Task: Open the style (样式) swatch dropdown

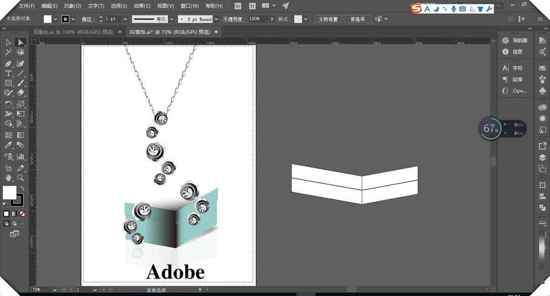Action: 306,19
